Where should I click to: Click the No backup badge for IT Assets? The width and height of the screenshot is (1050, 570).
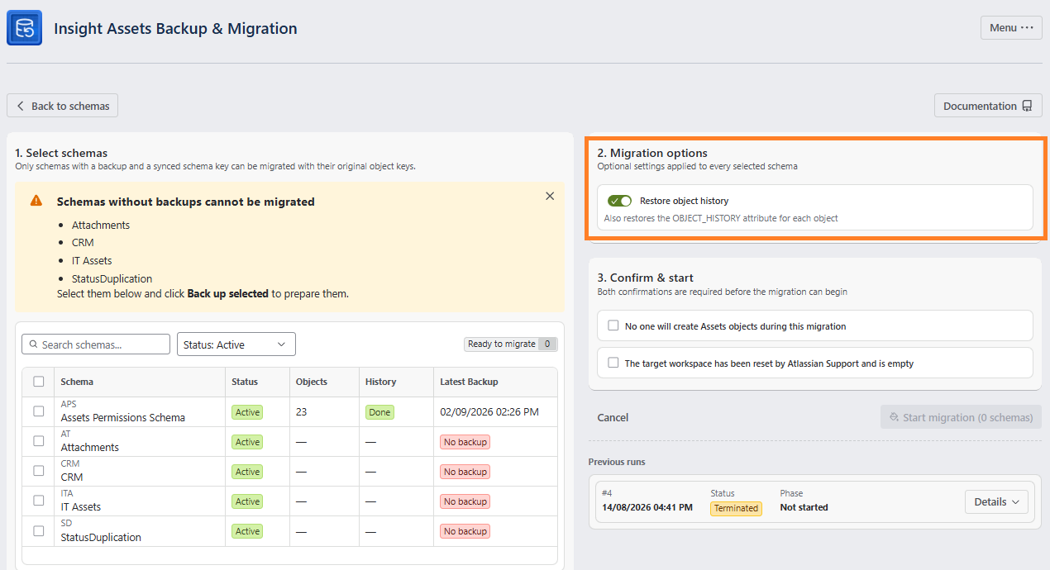point(465,501)
